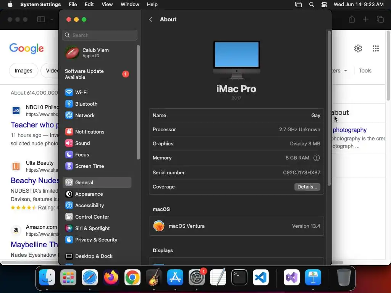Open the File menu
Screen dimensions: 391x293
pos(73,5)
